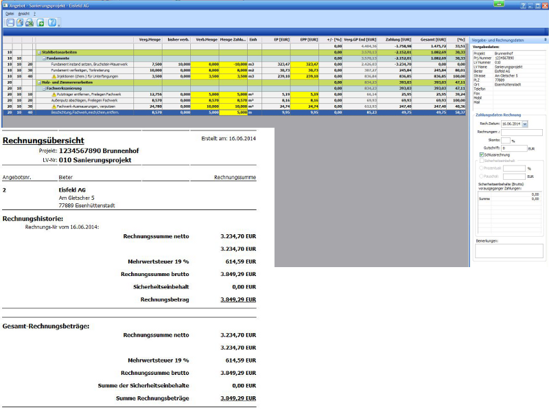Click the EP [EUR] column header

tap(277, 40)
